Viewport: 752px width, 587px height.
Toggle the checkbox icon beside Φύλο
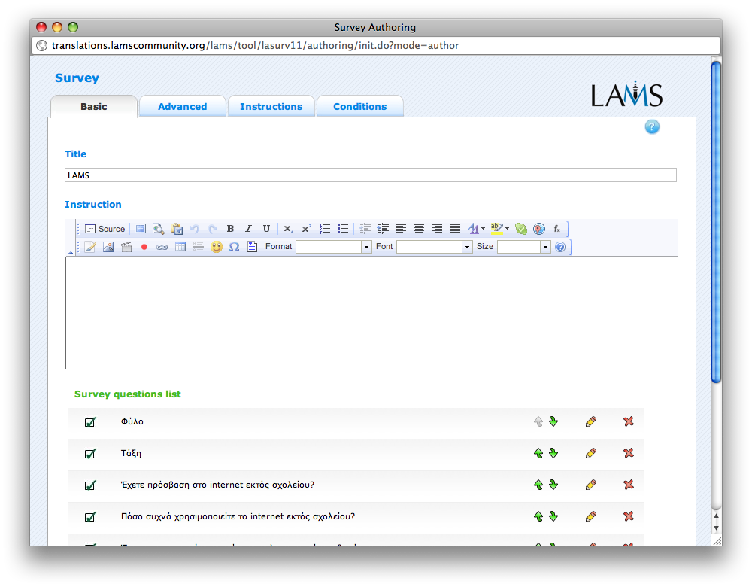(90, 421)
